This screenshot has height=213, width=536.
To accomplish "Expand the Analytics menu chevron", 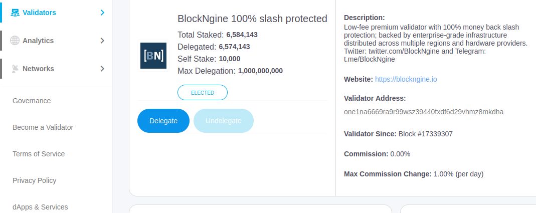I will [102, 41].
